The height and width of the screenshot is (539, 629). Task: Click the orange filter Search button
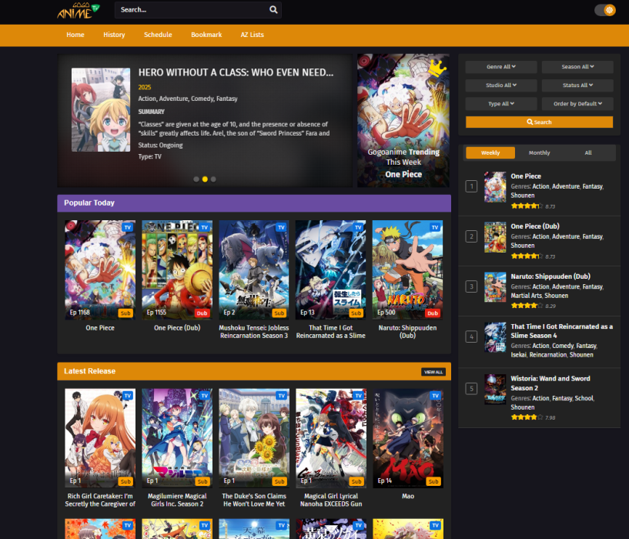[x=539, y=122]
